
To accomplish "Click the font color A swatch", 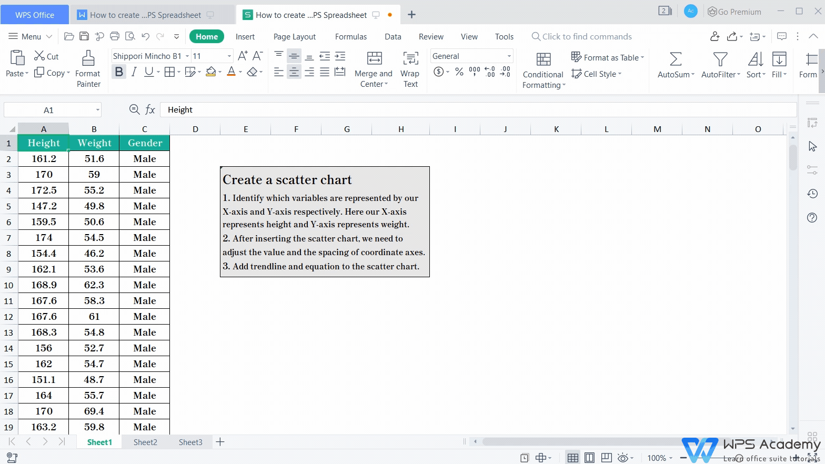I will click(231, 72).
